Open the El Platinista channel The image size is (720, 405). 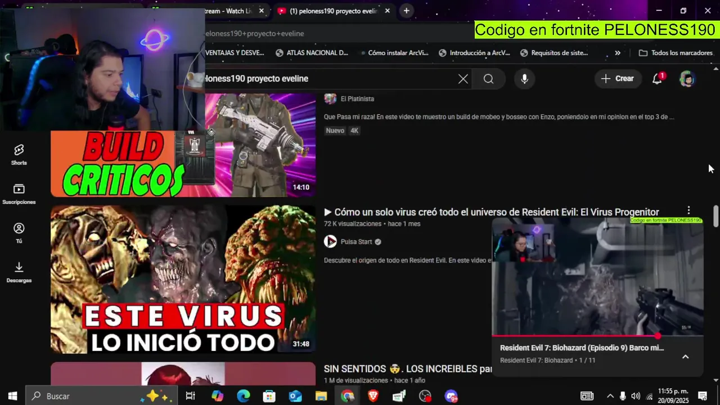click(x=357, y=99)
